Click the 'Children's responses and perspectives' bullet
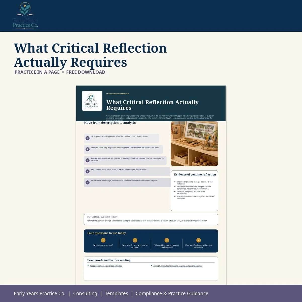302x302 pixels. coord(194,188)
